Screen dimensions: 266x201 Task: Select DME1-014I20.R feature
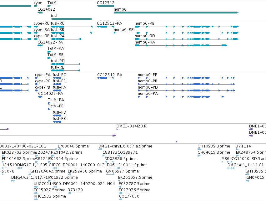(x=118, y=129)
